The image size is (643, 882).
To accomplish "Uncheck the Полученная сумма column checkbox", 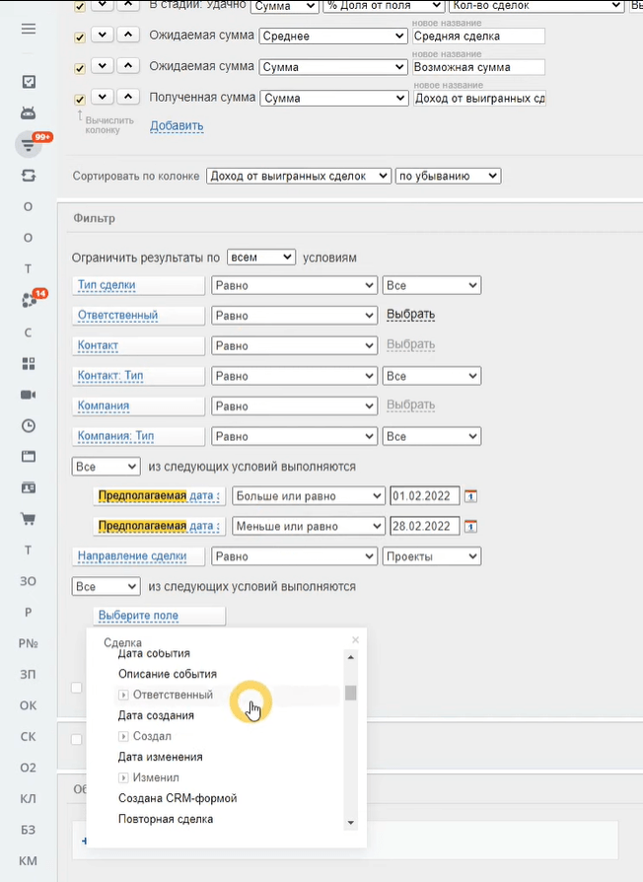I will 80,100.
